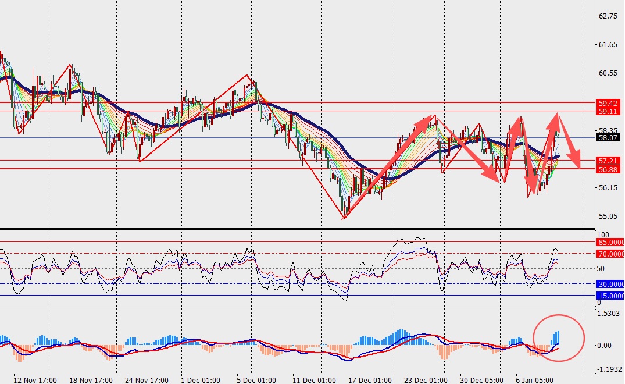Select the last downward red arrow's tip
This screenshot has height=384, width=625.
(579, 168)
